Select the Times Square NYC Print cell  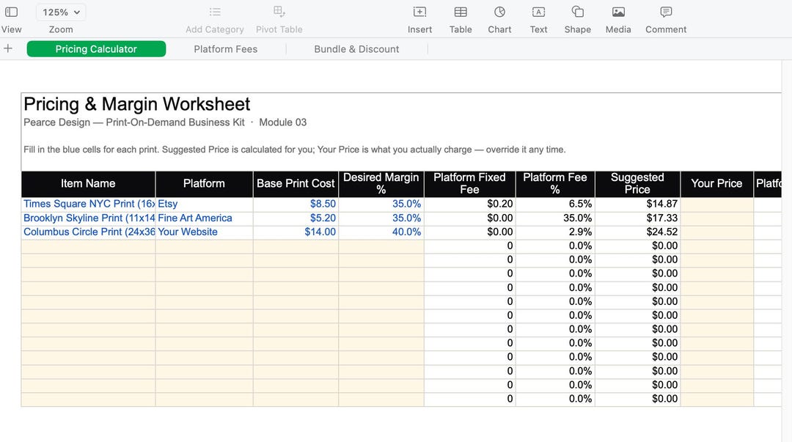(89, 204)
